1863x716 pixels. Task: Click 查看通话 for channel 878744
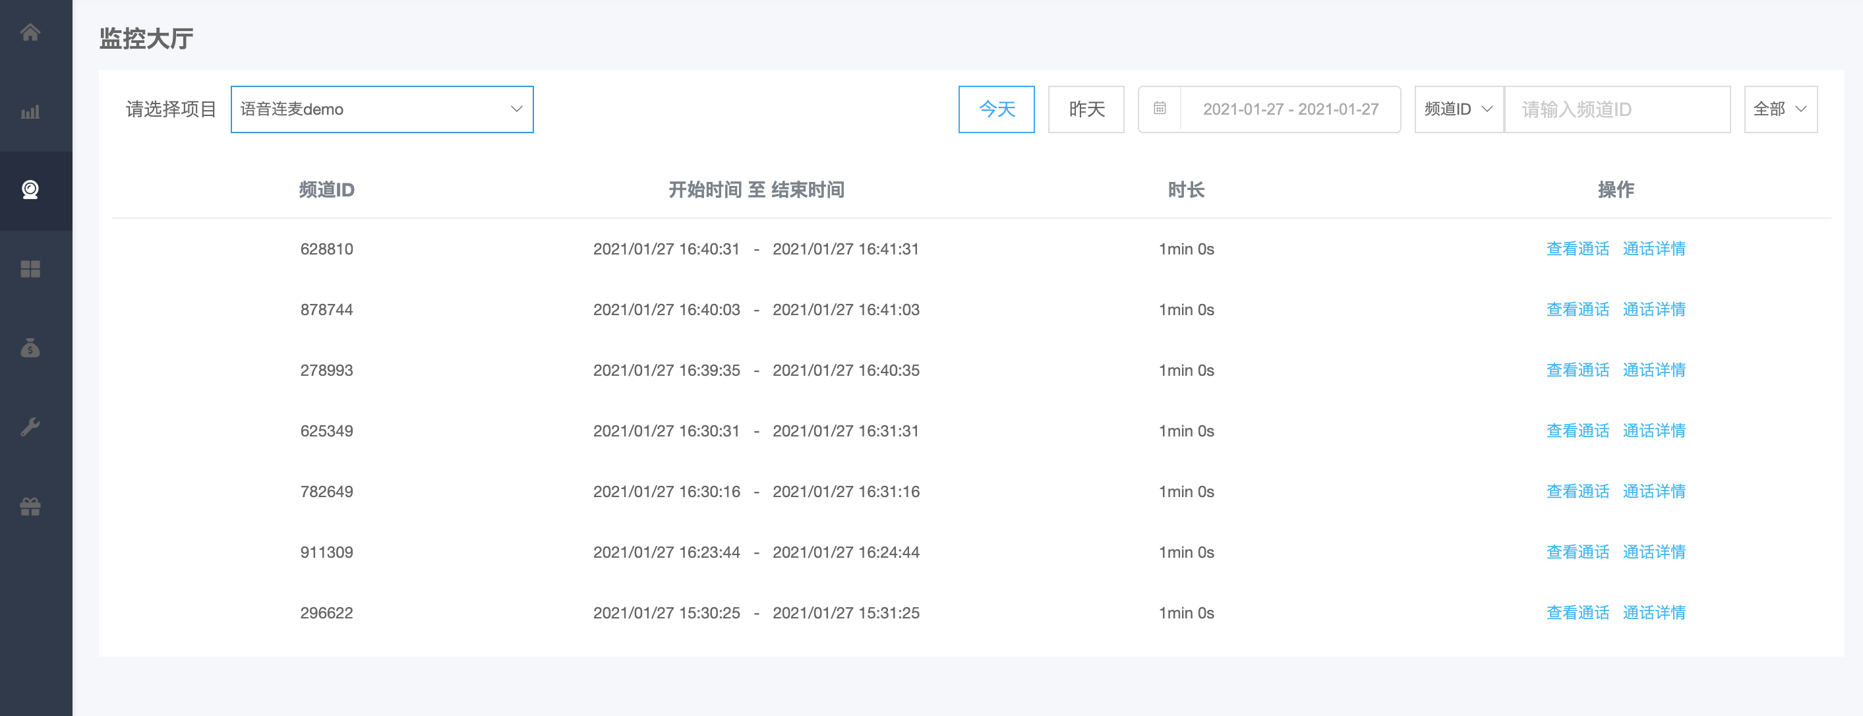tap(1578, 310)
